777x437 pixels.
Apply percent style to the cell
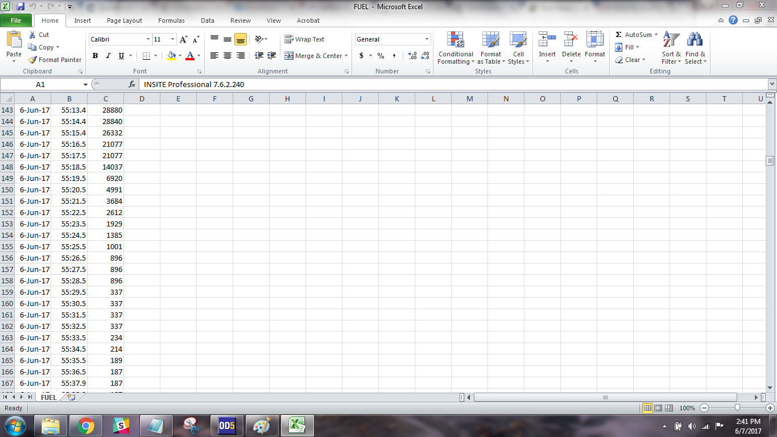pos(381,56)
